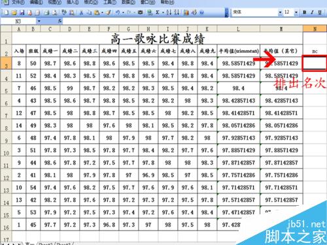The image size is (327, 245).
Task: Open the 帮助 (Help) menu
Action: (167, 2)
